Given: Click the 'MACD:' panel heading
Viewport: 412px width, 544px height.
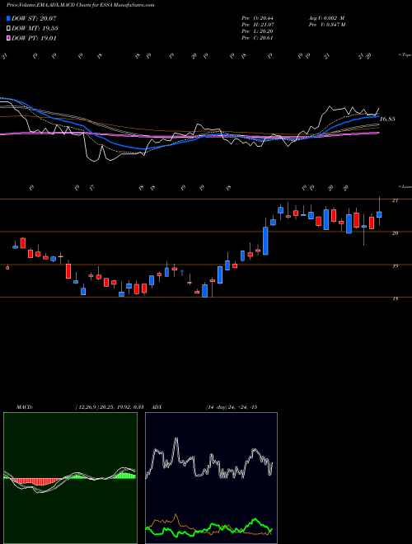Looking at the screenshot, I should 25,407.
